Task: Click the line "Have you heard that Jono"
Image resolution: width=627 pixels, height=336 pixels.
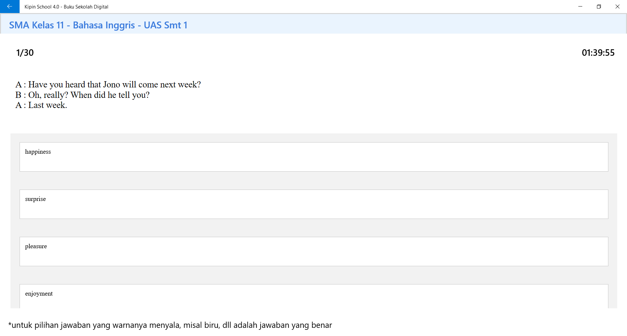Action: 108,84
